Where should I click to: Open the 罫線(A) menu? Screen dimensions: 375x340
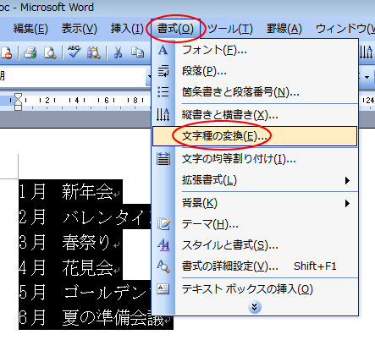pyautogui.click(x=284, y=29)
